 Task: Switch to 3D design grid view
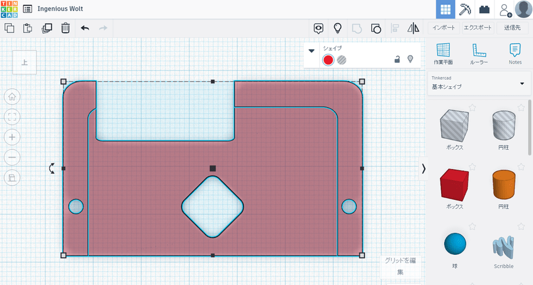[445, 9]
